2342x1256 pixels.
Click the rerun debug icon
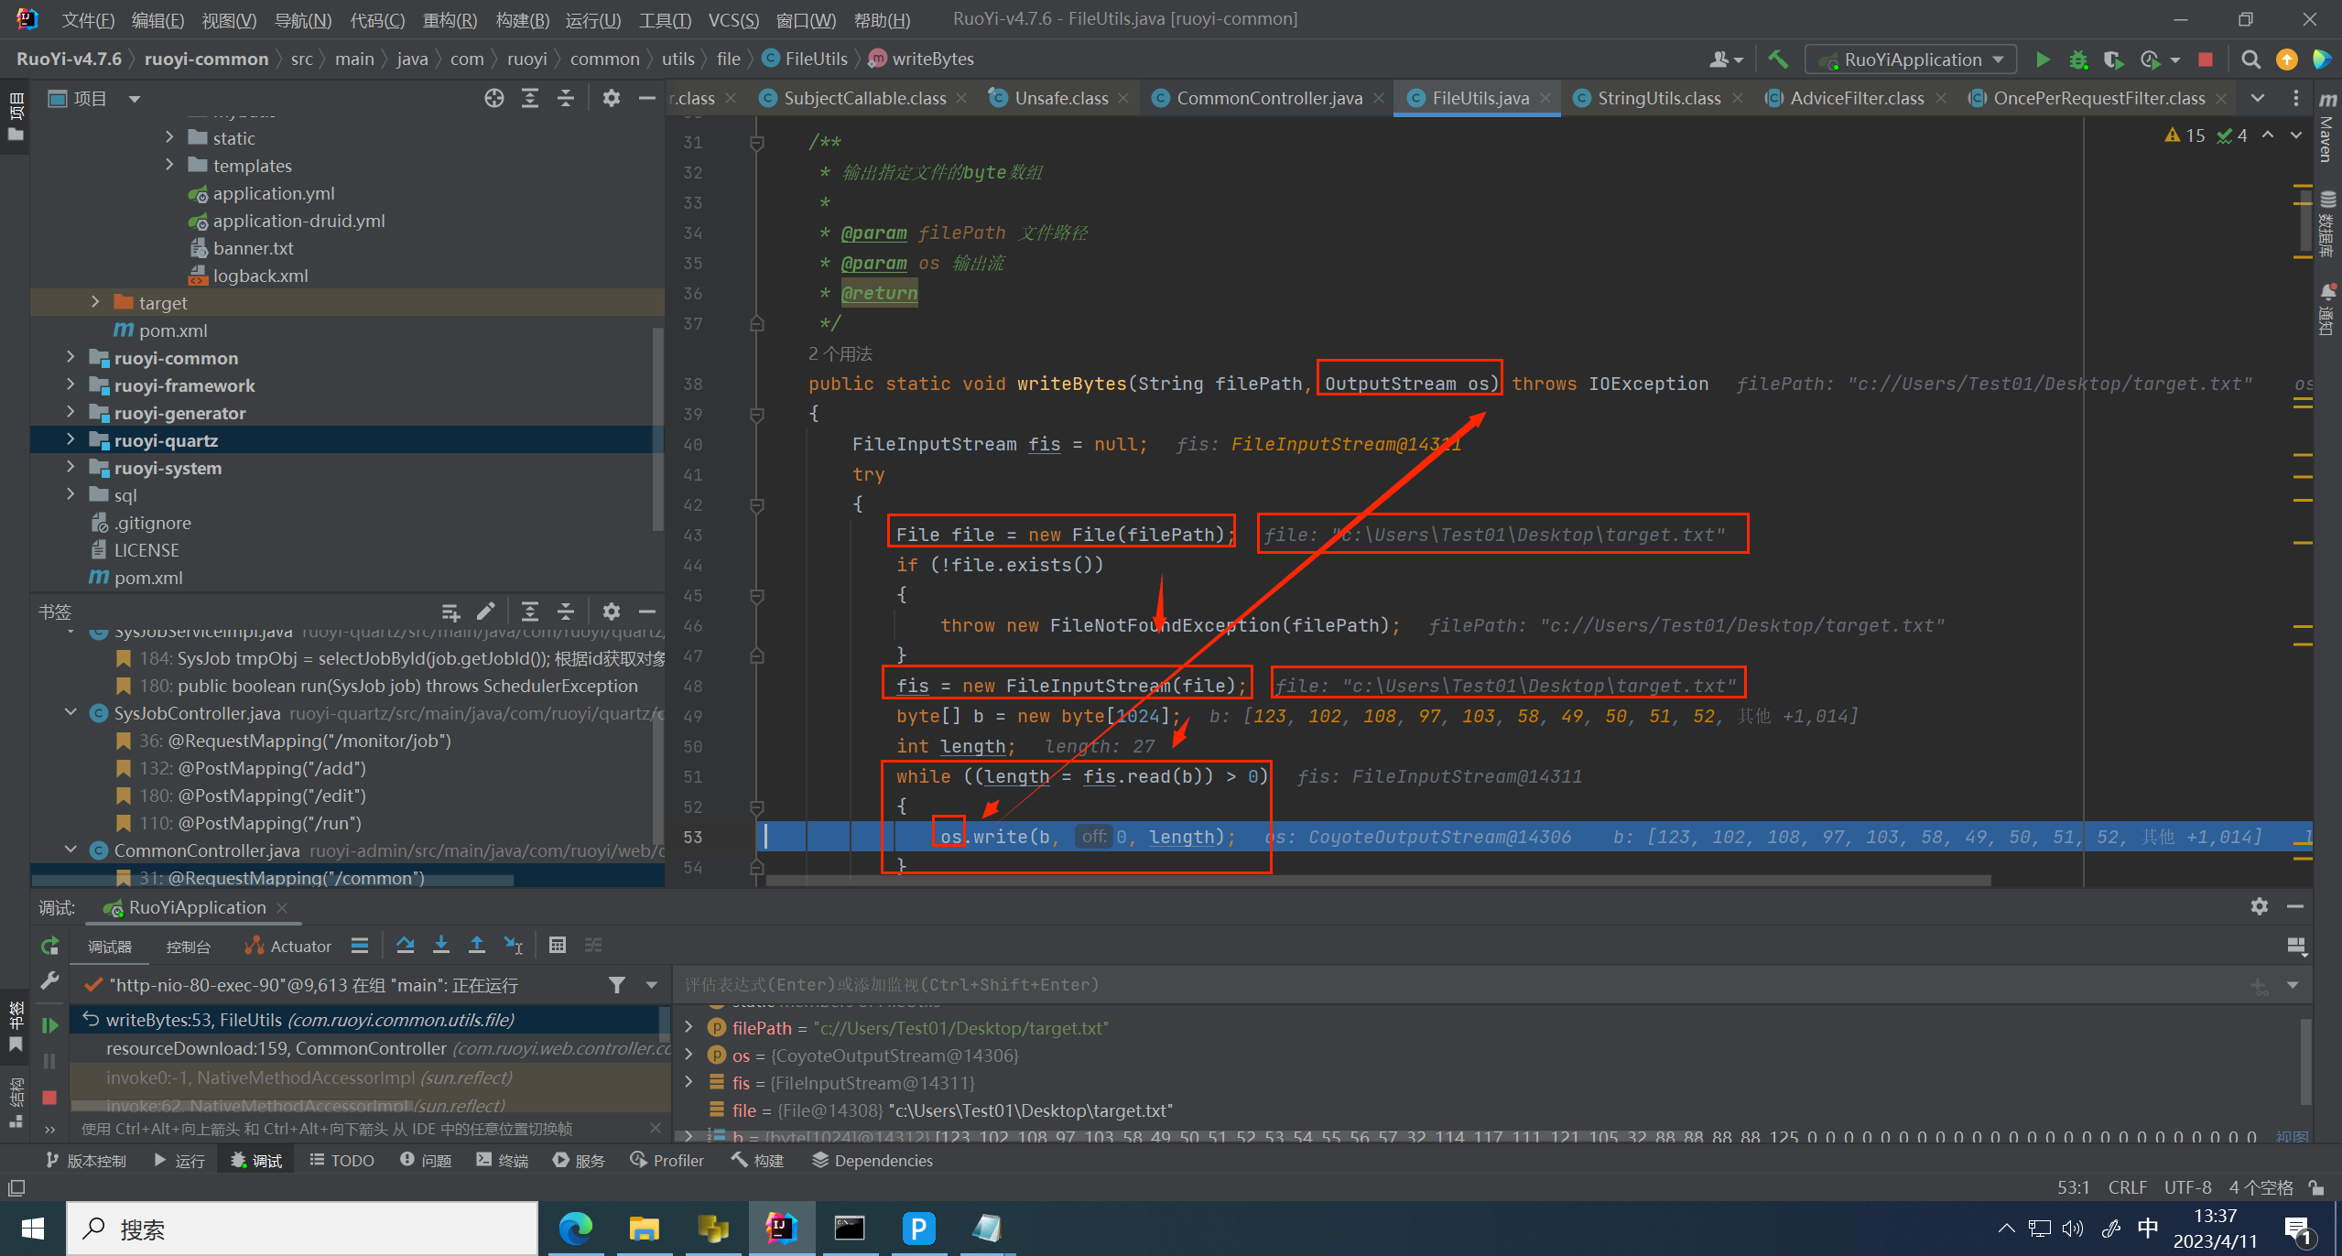(50, 946)
